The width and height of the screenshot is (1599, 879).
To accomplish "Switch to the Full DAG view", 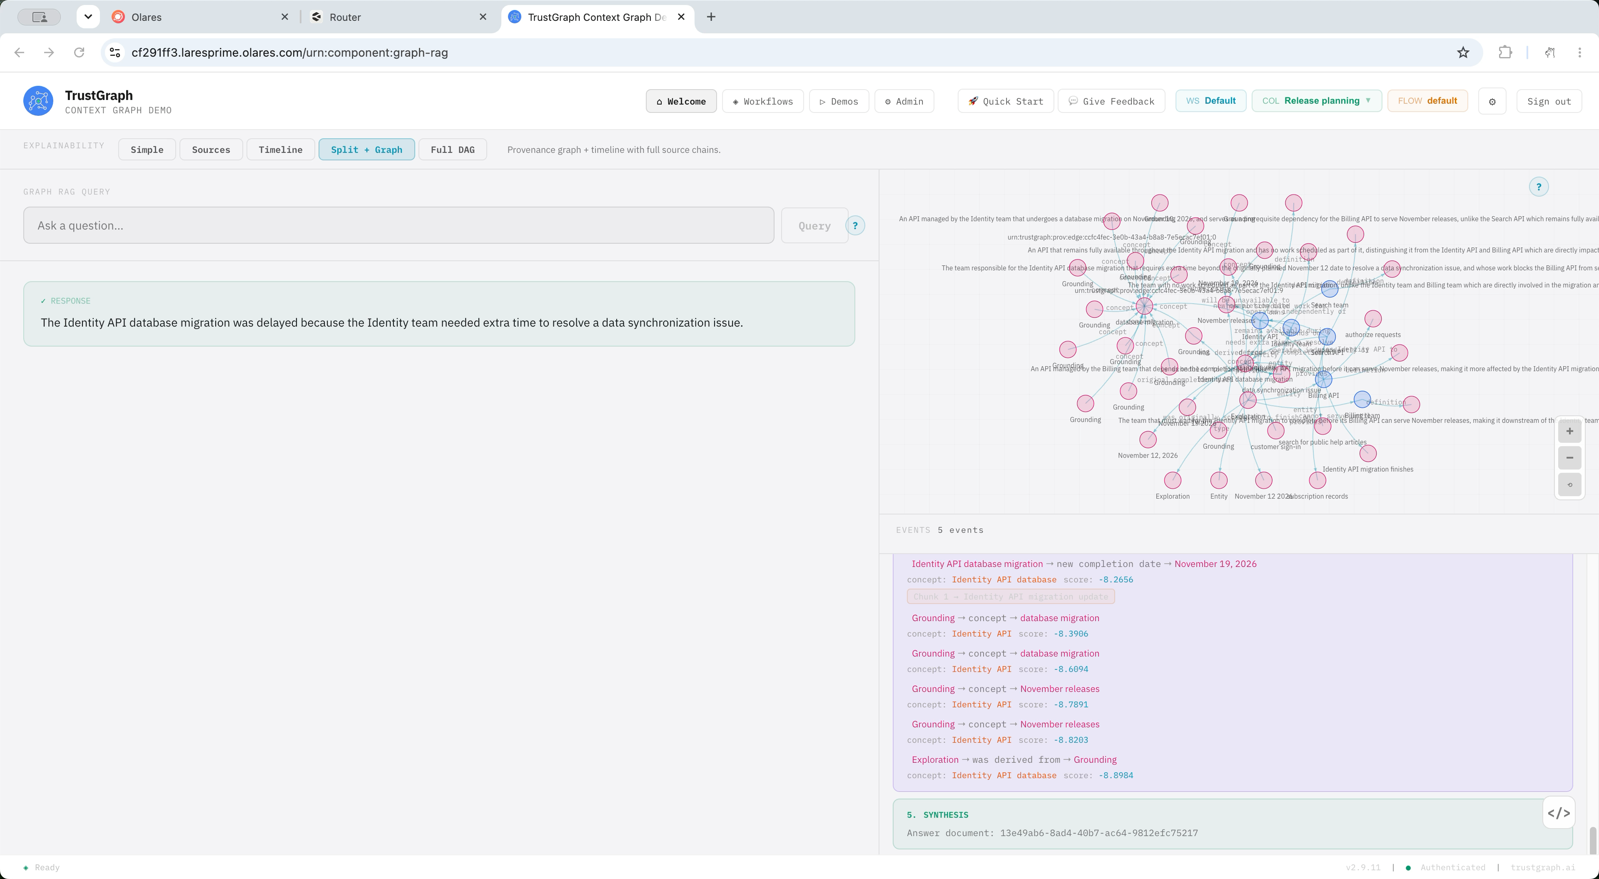I will tap(453, 150).
